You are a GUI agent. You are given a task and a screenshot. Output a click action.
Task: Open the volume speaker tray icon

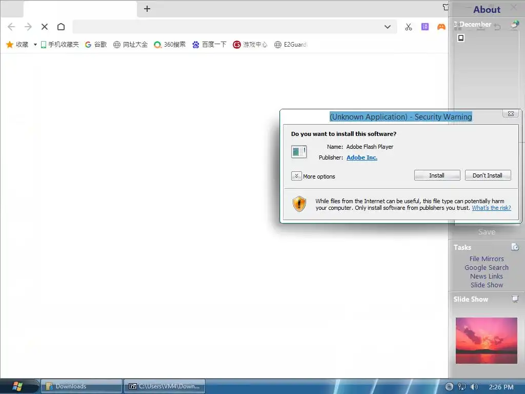point(474,387)
